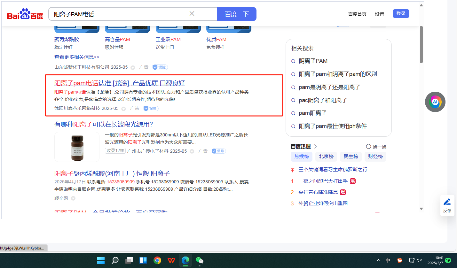Select the 财经榜 tab

375,157
